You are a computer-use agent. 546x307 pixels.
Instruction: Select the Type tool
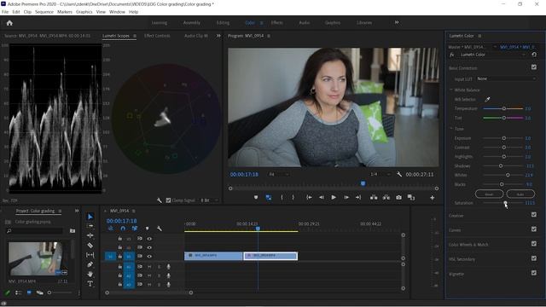[x=90, y=284]
